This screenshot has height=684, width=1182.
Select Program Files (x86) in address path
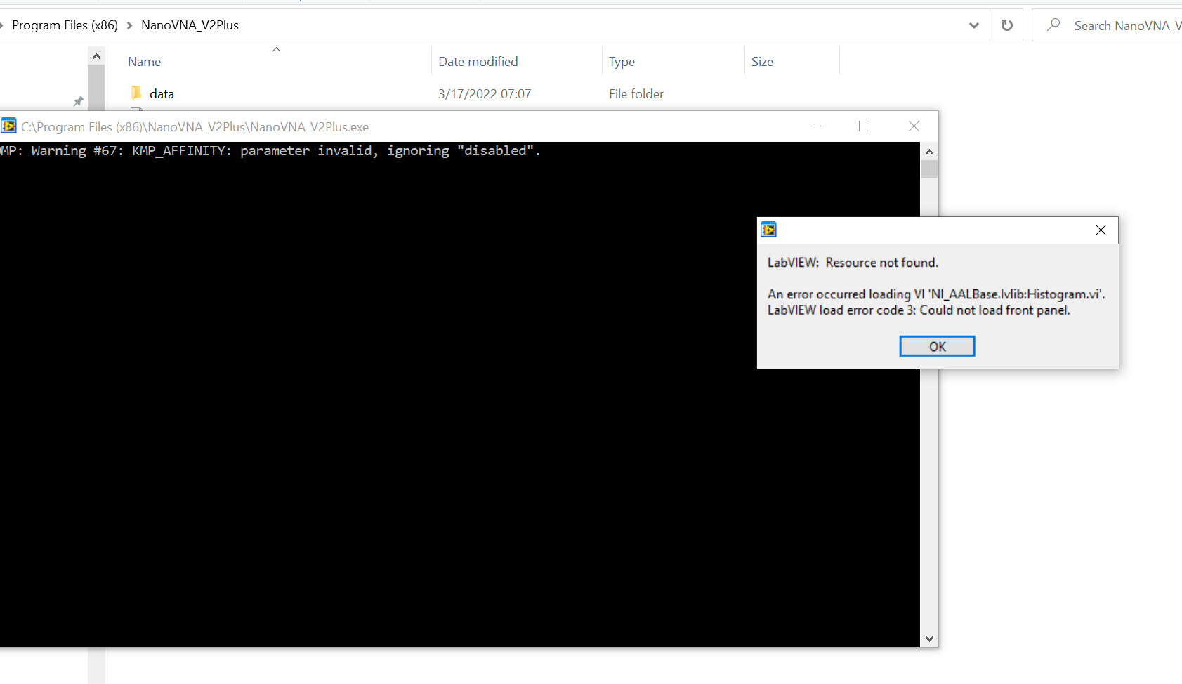(x=65, y=25)
